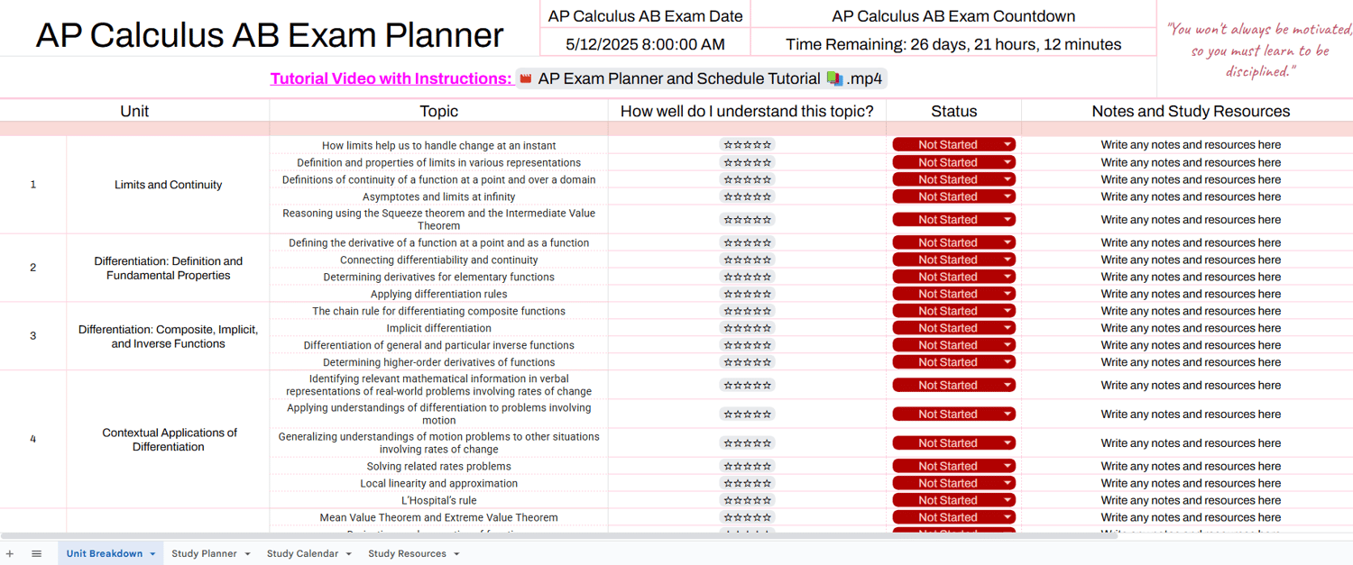
Task: Click star rating for 'Solving related rates problems'
Action: click(747, 466)
